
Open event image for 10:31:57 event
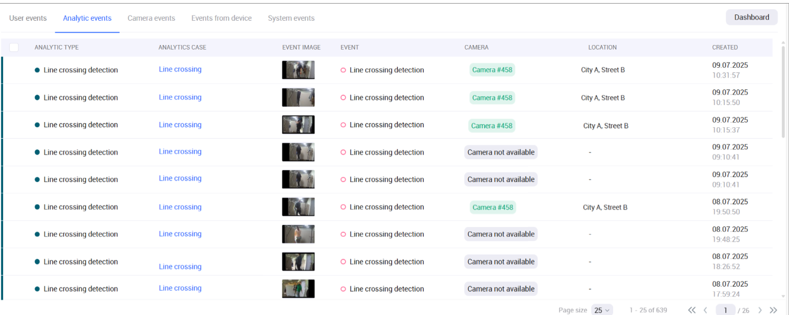(x=298, y=70)
